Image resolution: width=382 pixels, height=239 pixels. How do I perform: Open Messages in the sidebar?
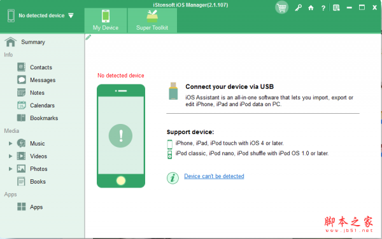coord(43,80)
